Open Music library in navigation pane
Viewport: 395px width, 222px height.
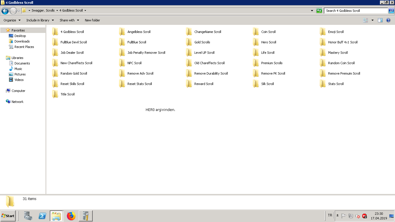(18, 69)
